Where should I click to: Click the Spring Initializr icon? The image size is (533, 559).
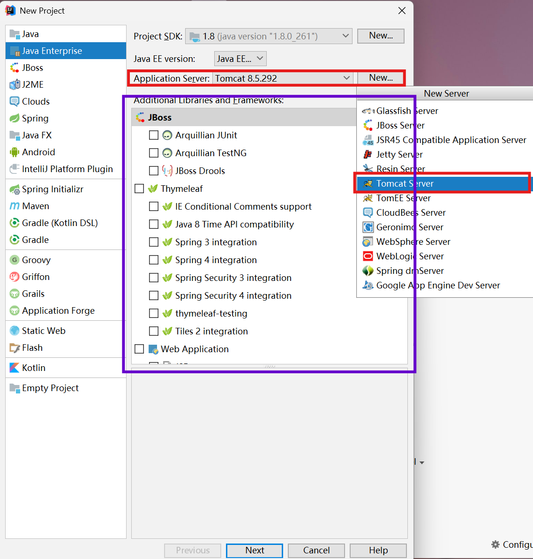tap(15, 189)
